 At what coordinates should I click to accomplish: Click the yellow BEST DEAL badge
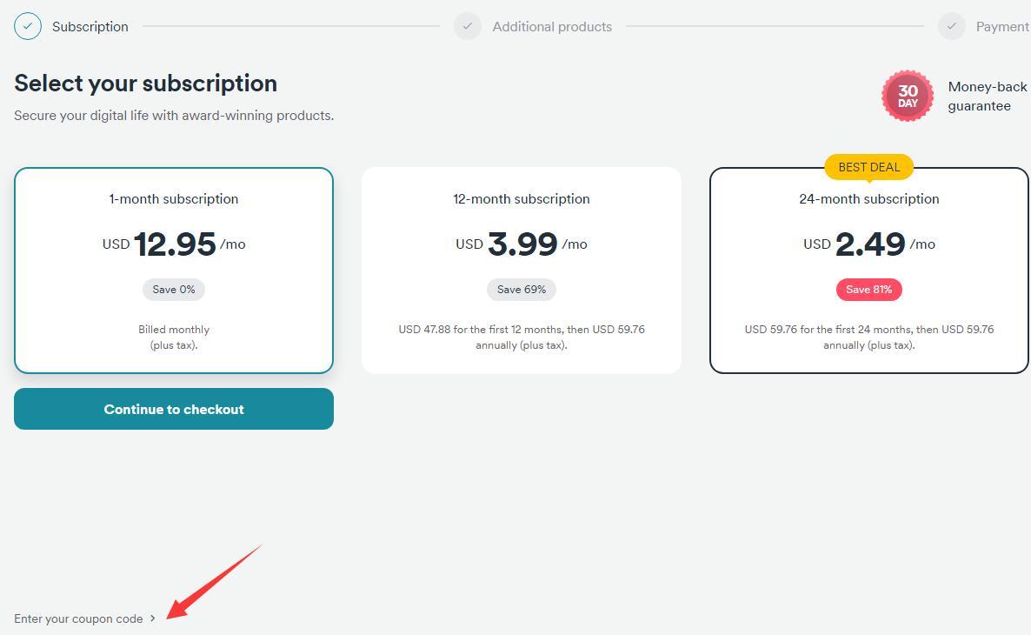pos(868,167)
